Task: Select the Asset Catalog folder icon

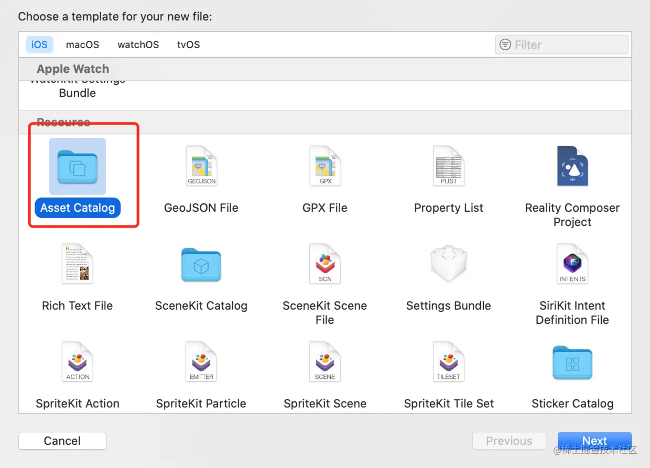Action: click(x=78, y=166)
